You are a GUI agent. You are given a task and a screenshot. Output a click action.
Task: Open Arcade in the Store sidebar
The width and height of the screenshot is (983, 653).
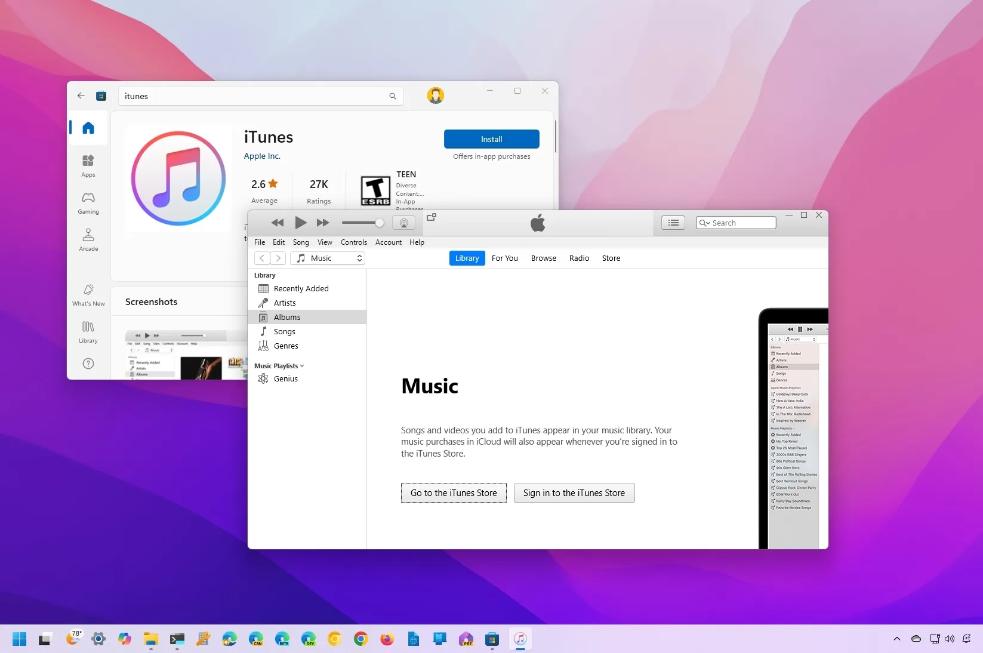[x=88, y=240]
